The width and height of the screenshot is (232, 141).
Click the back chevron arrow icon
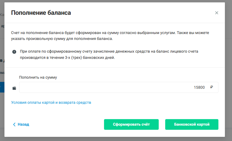pos(14,124)
